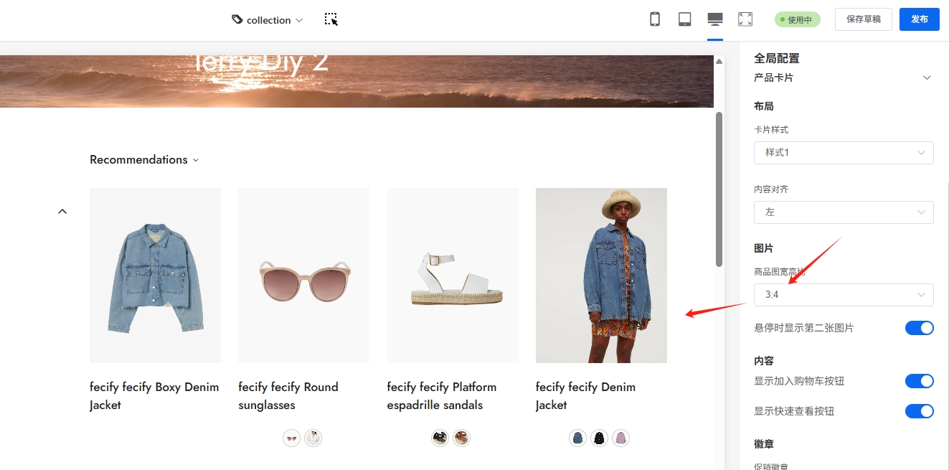Toggle 悬停时显示第二张图片 switch
Viewport: 949px width, 470px height.
point(919,328)
